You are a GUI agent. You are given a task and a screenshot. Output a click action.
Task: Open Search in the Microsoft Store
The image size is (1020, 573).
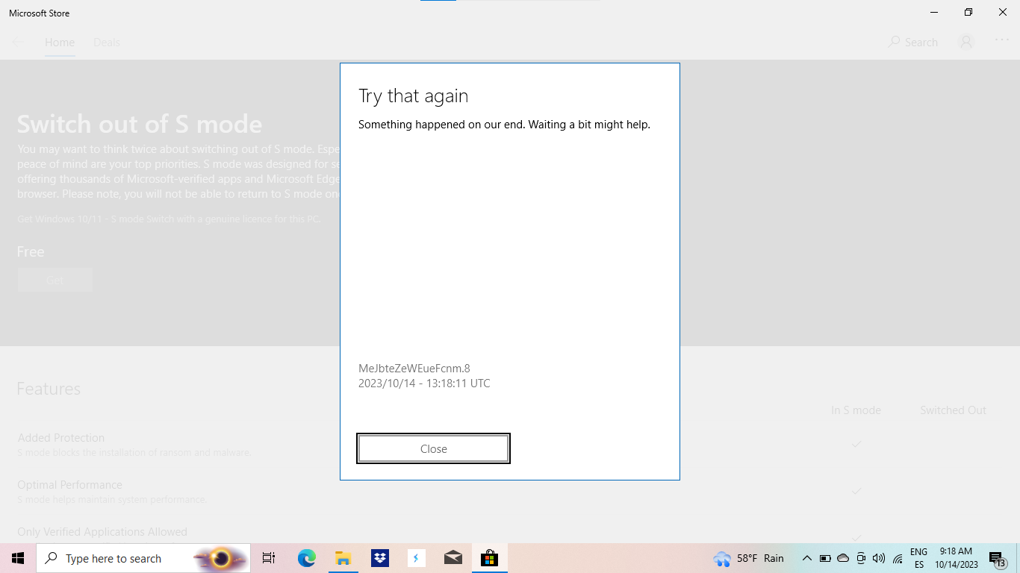point(912,43)
